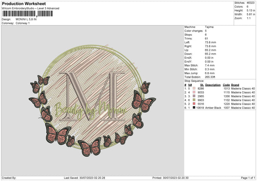
Task: Click the Max Jump value 6.8 mm
Action: (x=210, y=73)
